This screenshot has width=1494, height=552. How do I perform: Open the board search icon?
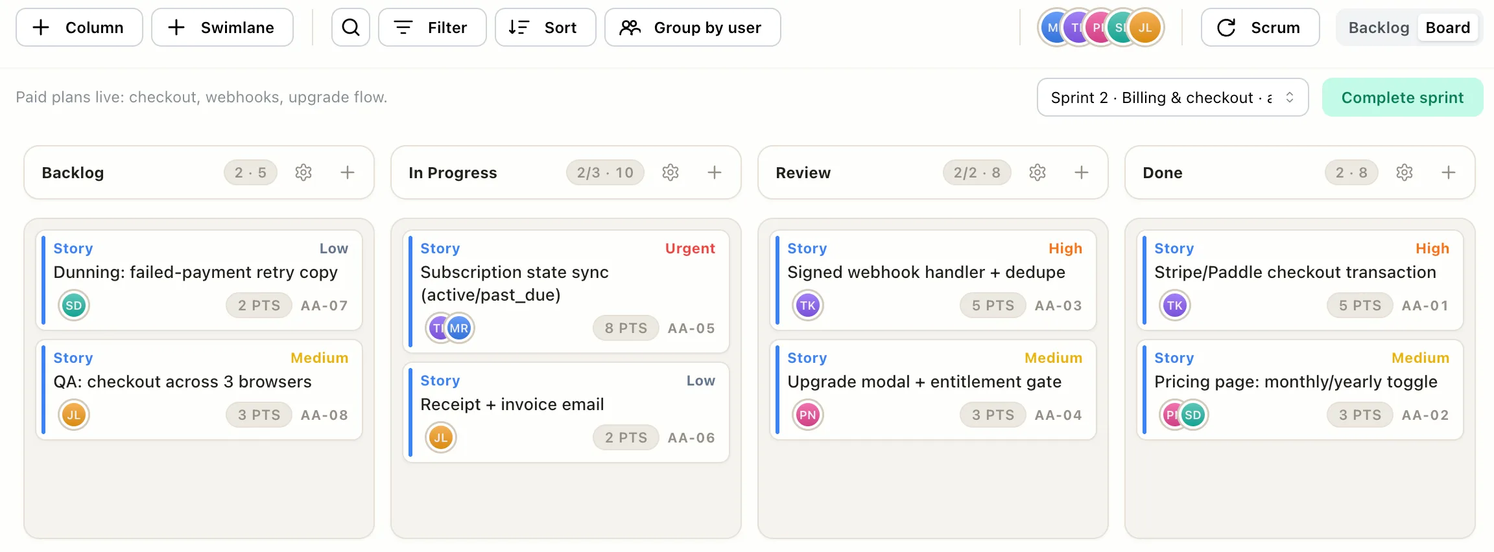point(351,27)
